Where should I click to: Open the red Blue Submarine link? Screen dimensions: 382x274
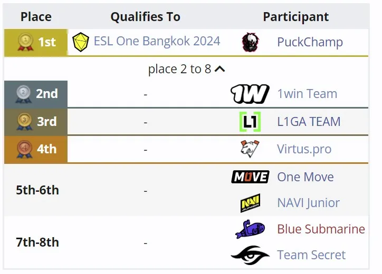pyautogui.click(x=321, y=229)
